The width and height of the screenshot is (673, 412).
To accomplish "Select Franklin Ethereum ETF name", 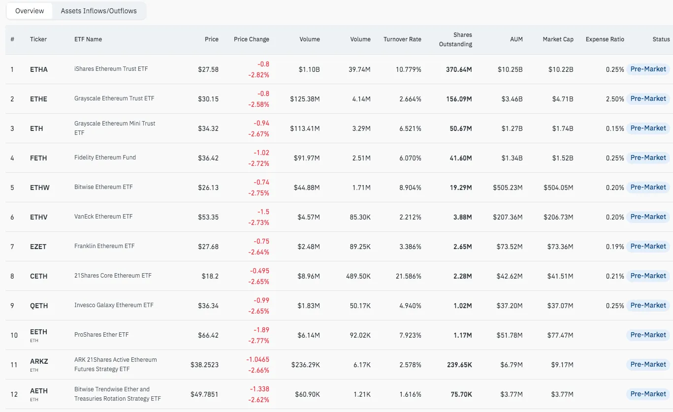I will coord(104,246).
